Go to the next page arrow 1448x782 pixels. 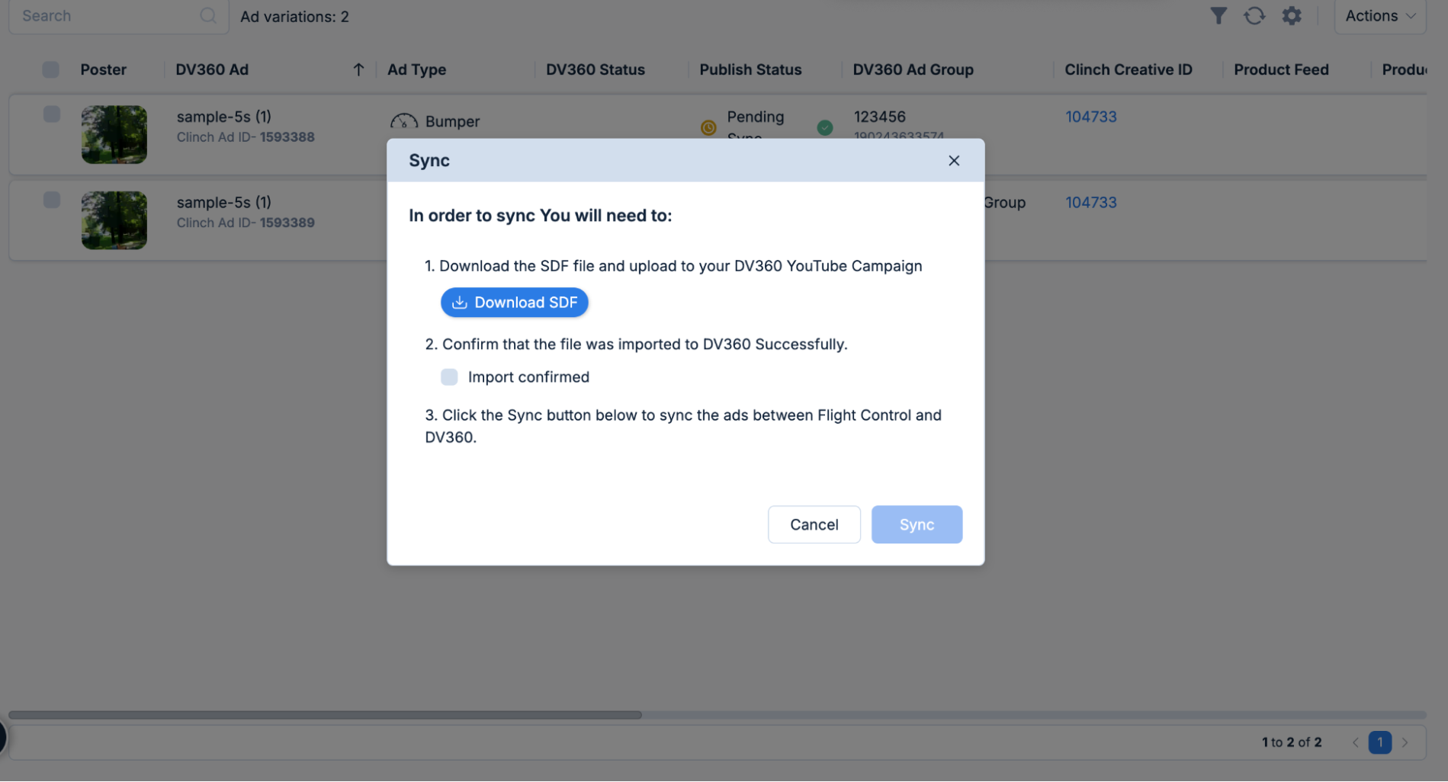[x=1405, y=742]
